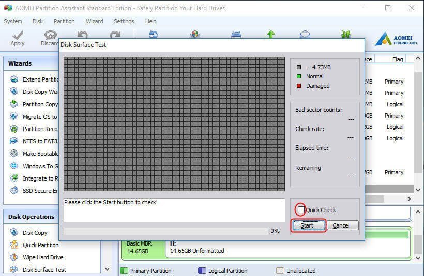The image size is (424, 276).
Task: Click the red Damaged legend swatch
Action: (299, 86)
